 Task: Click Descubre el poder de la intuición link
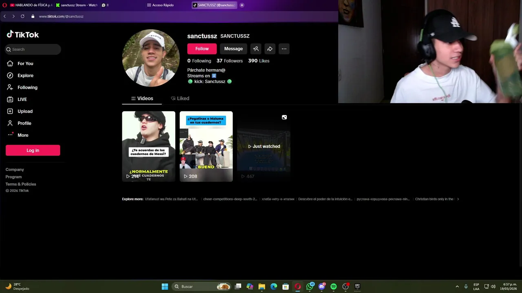click(x=325, y=199)
